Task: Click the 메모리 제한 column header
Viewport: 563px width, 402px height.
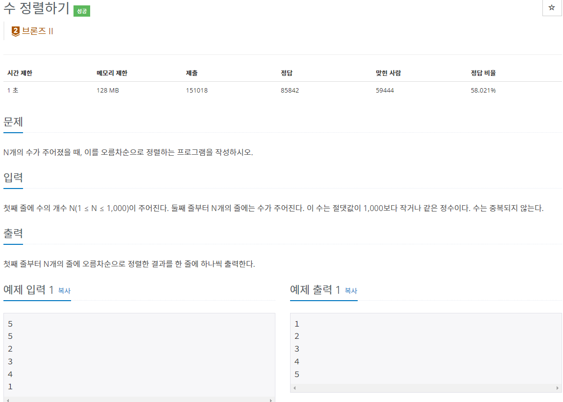Action: tap(112, 73)
